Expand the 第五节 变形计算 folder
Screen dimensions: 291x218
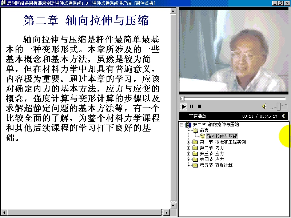click(188, 165)
